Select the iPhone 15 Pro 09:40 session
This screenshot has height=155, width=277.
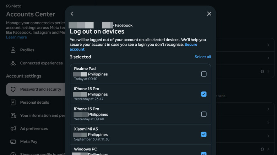(203, 114)
